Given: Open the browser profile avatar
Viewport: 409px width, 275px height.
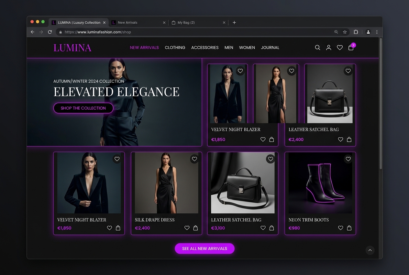Looking at the screenshot, I should pyautogui.click(x=368, y=32).
